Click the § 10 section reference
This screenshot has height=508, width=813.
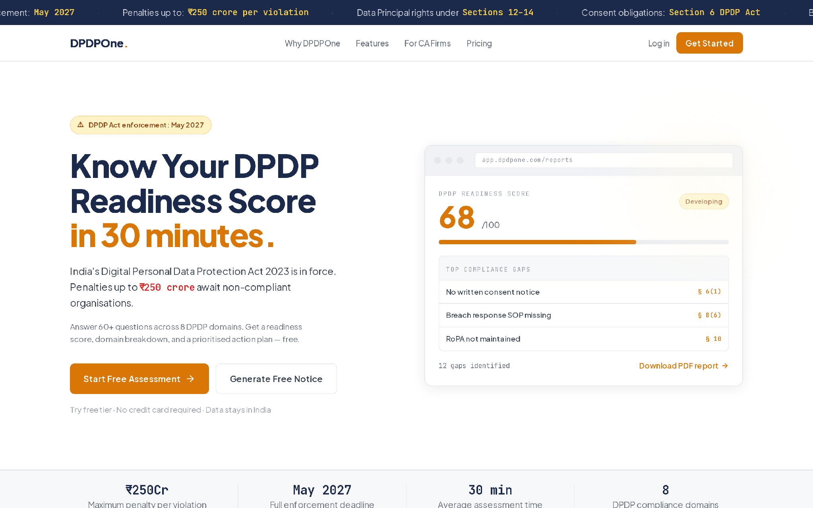click(713, 339)
